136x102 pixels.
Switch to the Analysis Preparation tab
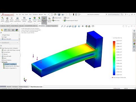tap(52, 26)
